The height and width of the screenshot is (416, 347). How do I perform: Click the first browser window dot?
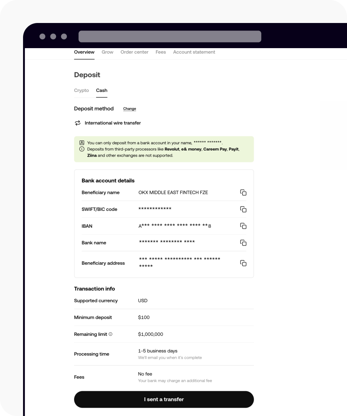coord(42,36)
